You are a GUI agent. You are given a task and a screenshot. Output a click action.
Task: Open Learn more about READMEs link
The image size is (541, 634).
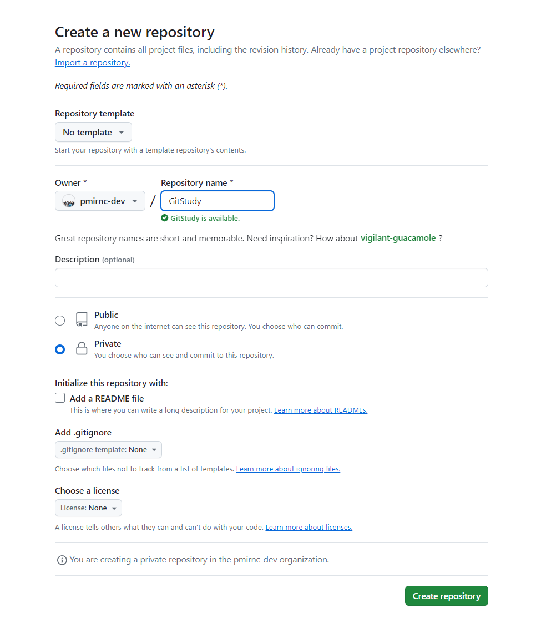[321, 410]
